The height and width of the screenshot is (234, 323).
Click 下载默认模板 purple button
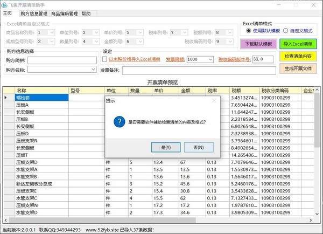(x=258, y=44)
